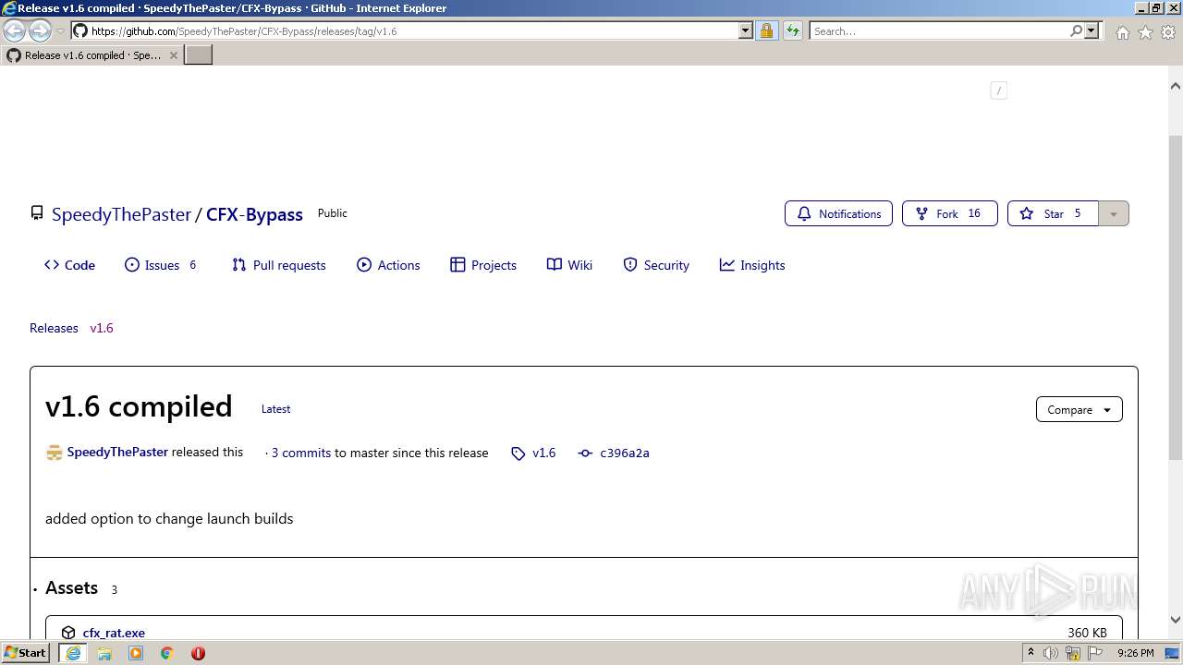Click the repository book icon
This screenshot has height=665, width=1183.
tap(37, 213)
